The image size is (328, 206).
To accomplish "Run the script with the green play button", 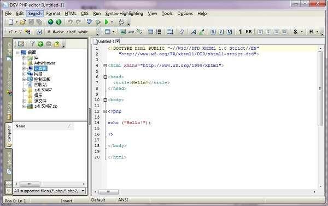I will 107,22.
